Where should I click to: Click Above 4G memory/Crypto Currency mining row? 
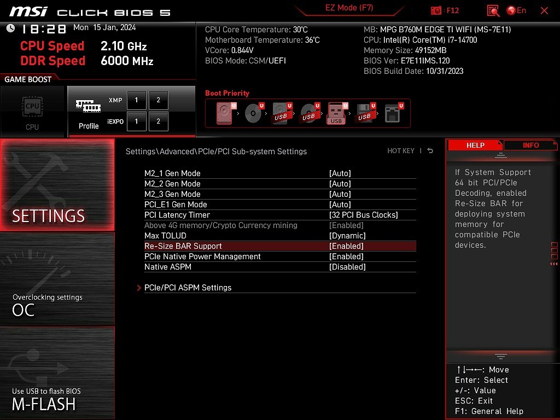(x=280, y=225)
